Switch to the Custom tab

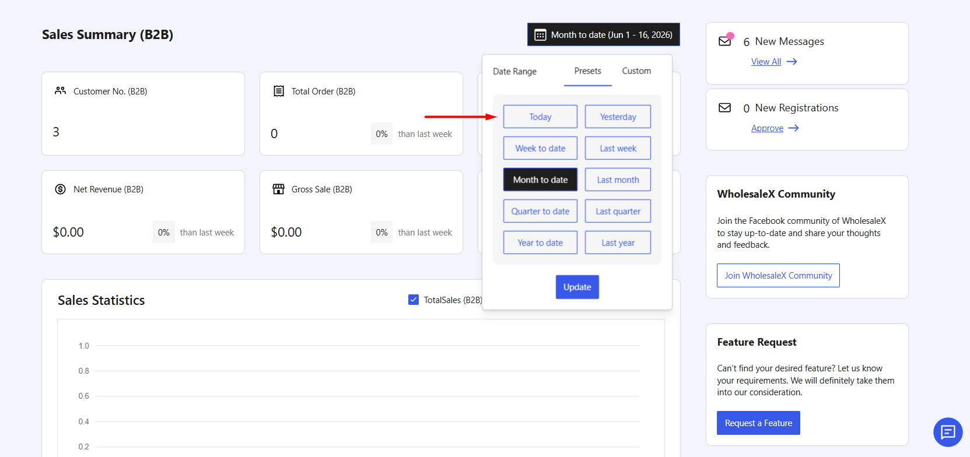tap(636, 71)
